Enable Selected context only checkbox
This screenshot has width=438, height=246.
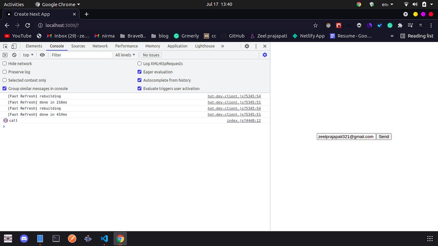click(5, 80)
